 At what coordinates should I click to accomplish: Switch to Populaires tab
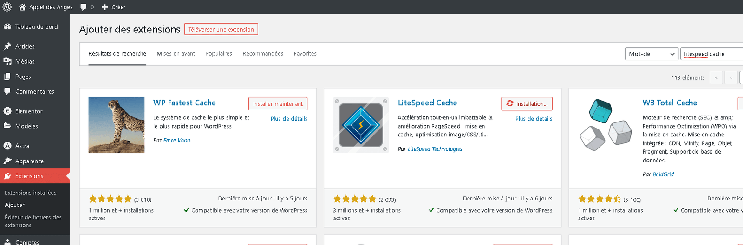point(219,54)
